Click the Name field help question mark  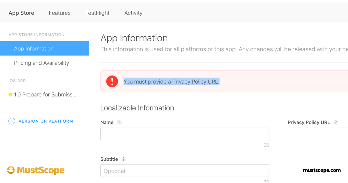[x=119, y=122]
